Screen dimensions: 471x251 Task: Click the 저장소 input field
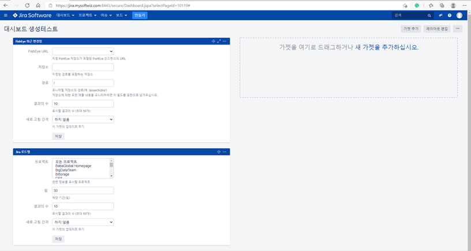click(83, 67)
